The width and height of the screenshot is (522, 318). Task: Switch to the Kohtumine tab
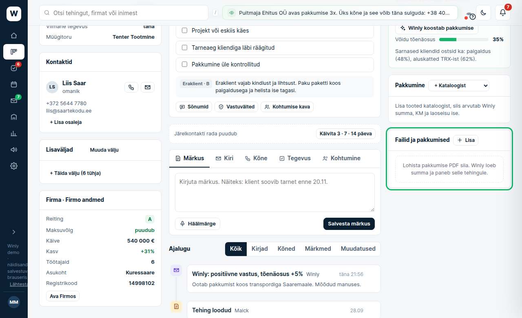(x=341, y=158)
